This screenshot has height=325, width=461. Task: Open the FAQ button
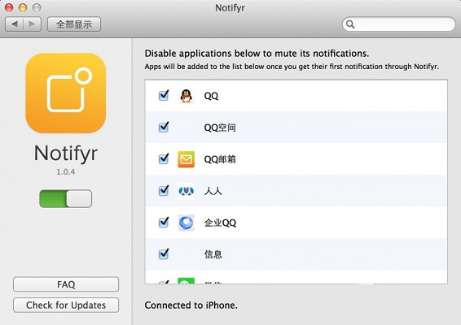pos(66,284)
